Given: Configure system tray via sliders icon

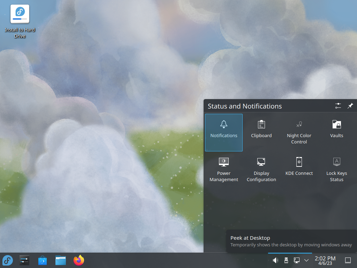Looking at the screenshot, I should pyautogui.click(x=338, y=106).
